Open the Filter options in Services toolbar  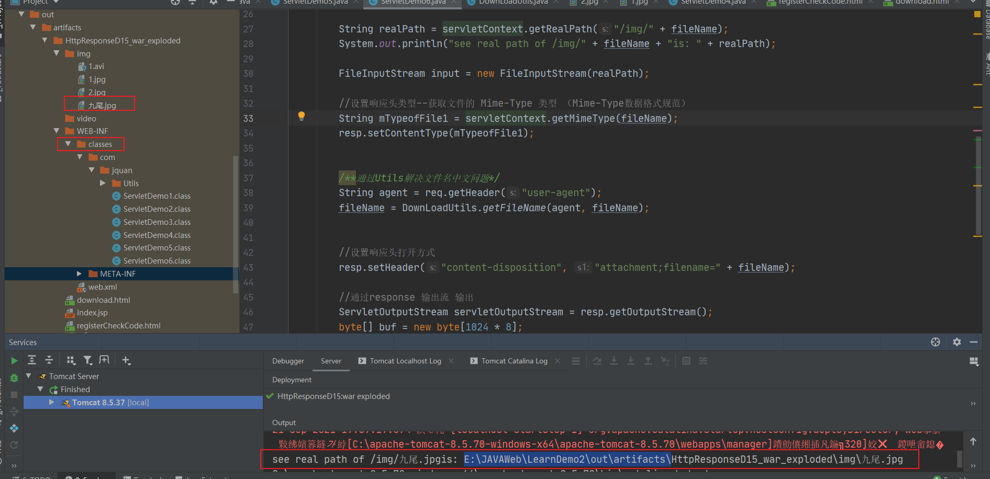pyautogui.click(x=88, y=360)
